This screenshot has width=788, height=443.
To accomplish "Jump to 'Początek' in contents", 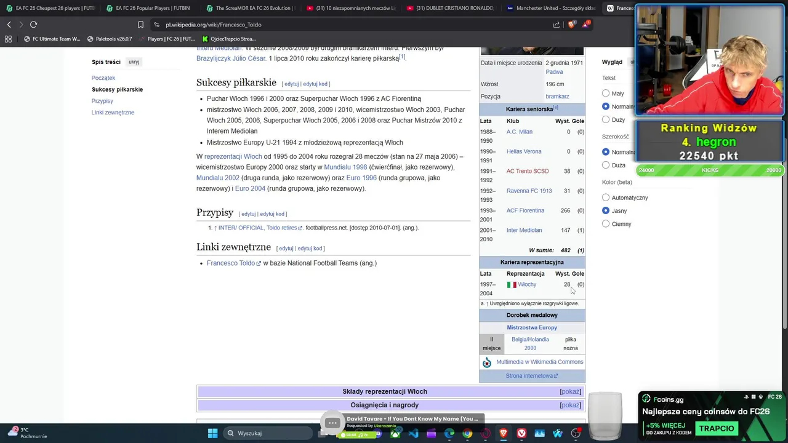I will pos(103,78).
